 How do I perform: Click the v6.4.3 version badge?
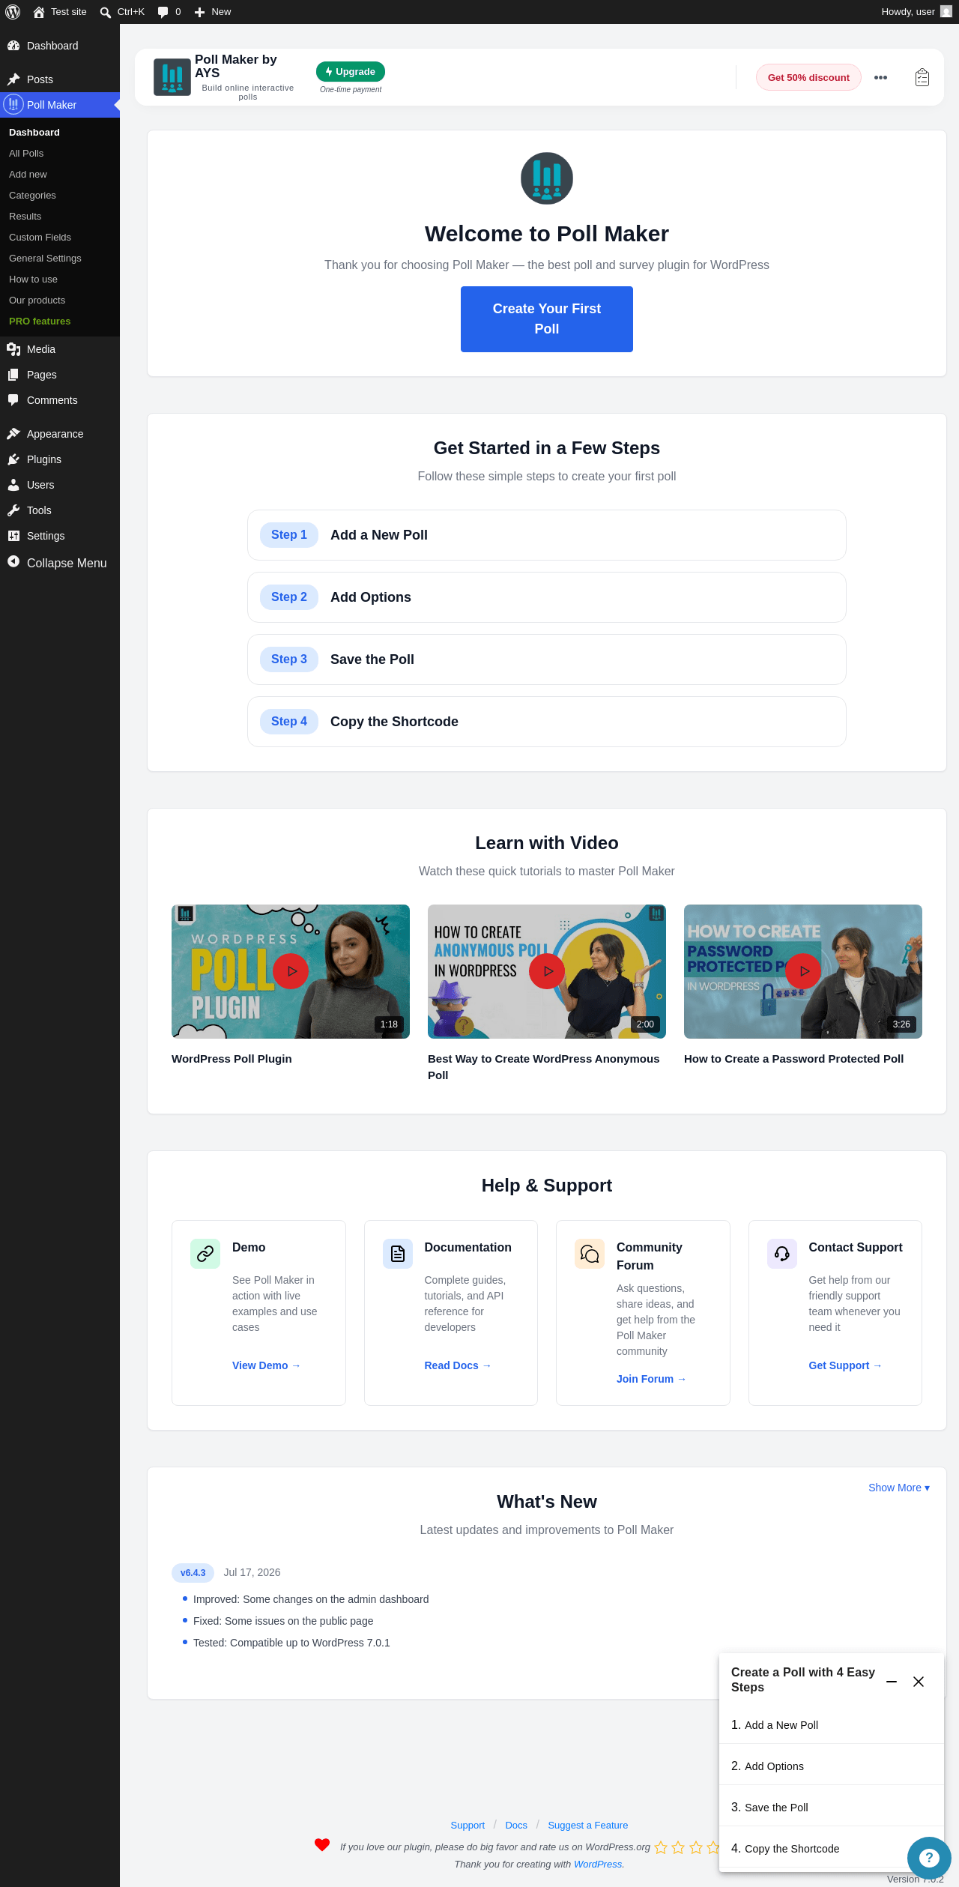coord(193,1573)
